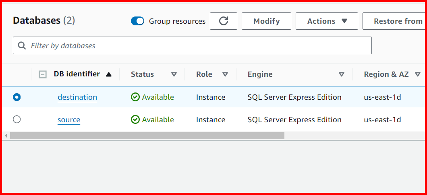427x195 pixels.
Task: Sort by the Role column arrow
Action: (x=225, y=74)
